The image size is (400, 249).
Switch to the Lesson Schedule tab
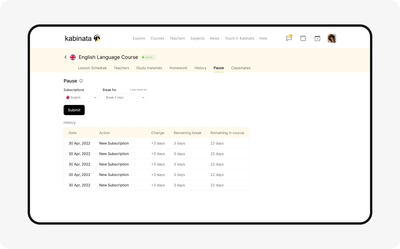tap(92, 68)
